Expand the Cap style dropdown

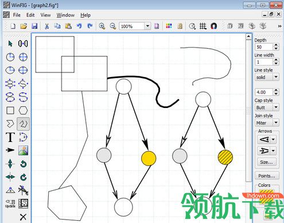(276, 107)
